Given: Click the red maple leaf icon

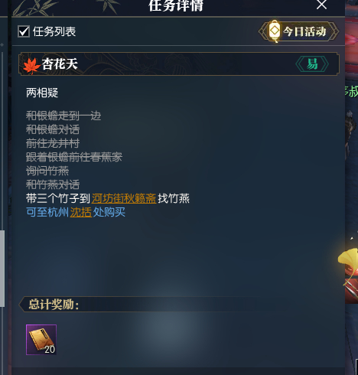Looking at the screenshot, I should click(x=31, y=66).
